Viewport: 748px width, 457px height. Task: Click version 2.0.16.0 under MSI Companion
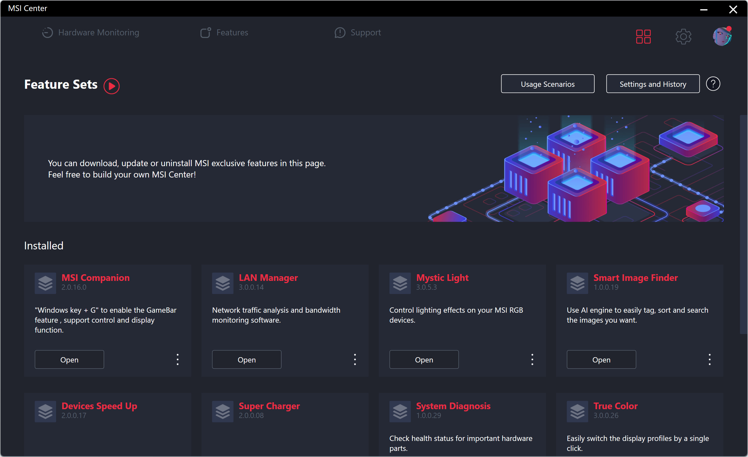(74, 287)
